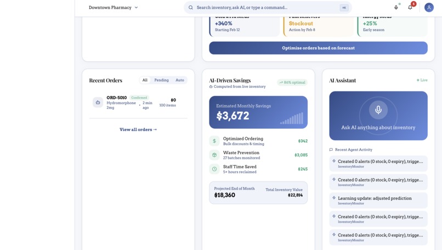Open notifications bell icon
Image resolution: width=442 pixels, height=250 pixels.
410,8
